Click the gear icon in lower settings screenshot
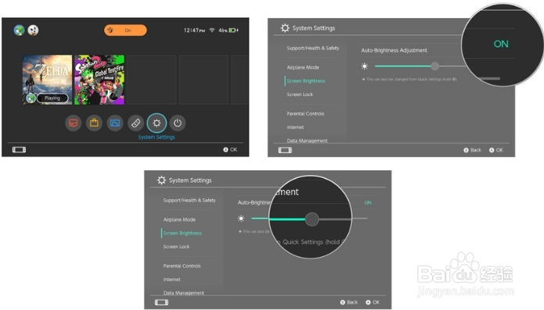The height and width of the screenshot is (310, 544). 161,180
